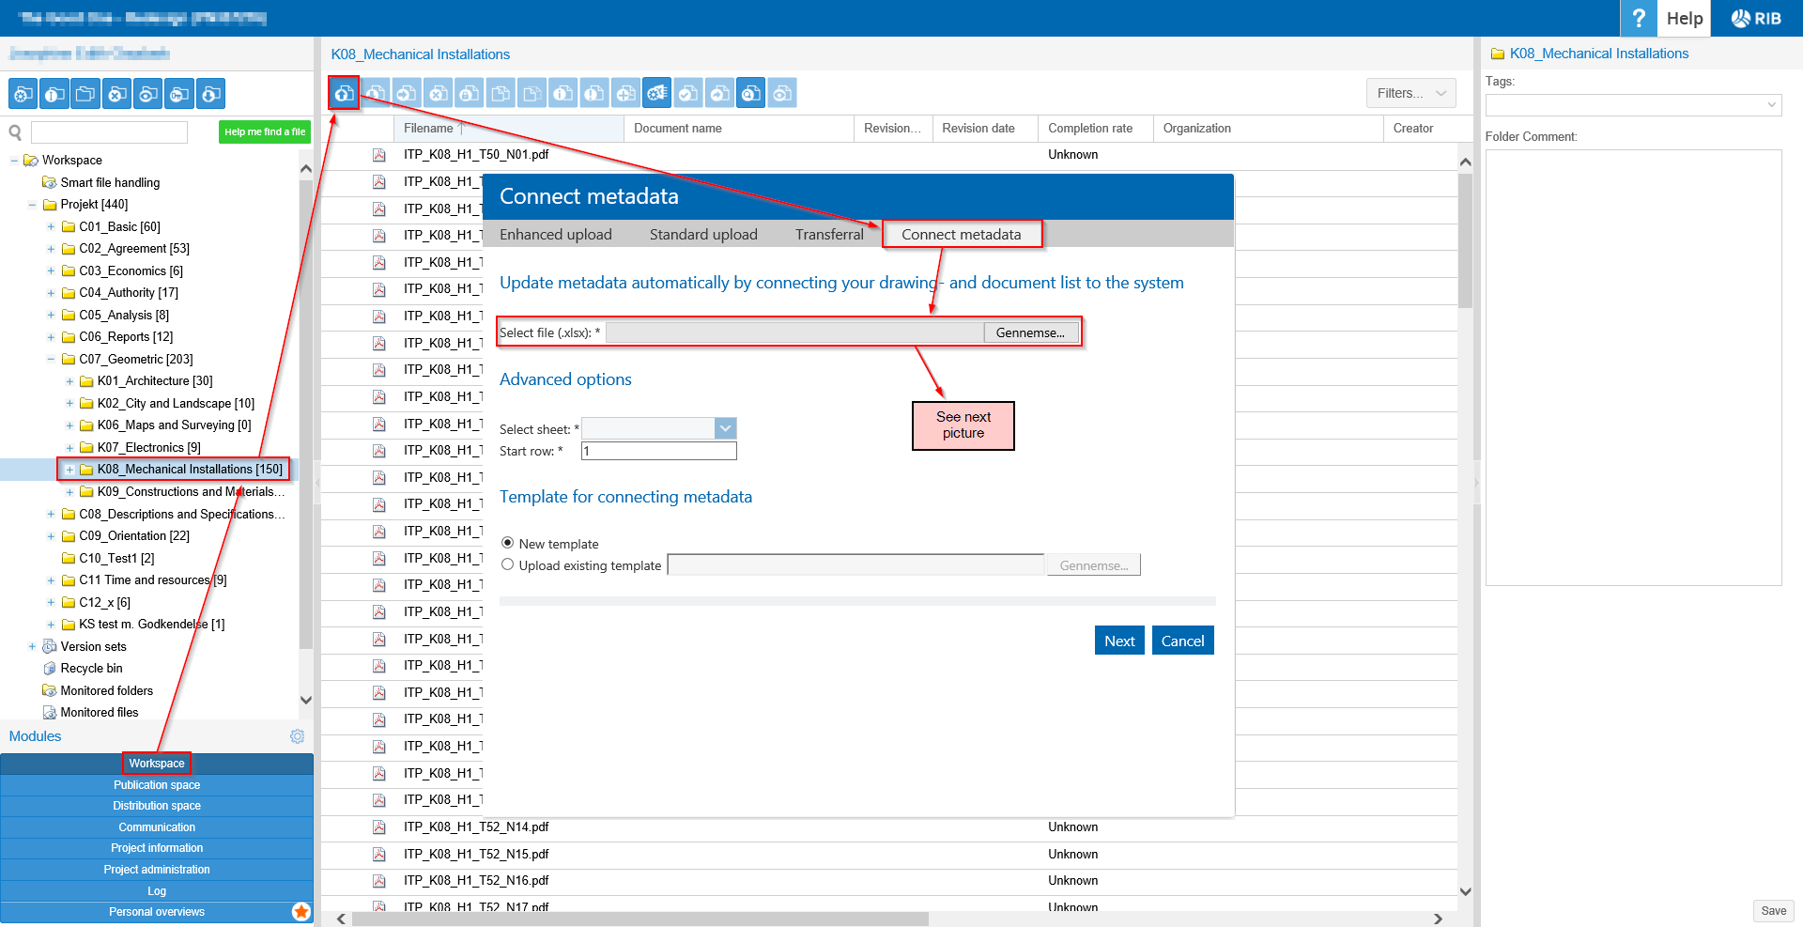Click the metadata gear file toolbar icon

[657, 93]
